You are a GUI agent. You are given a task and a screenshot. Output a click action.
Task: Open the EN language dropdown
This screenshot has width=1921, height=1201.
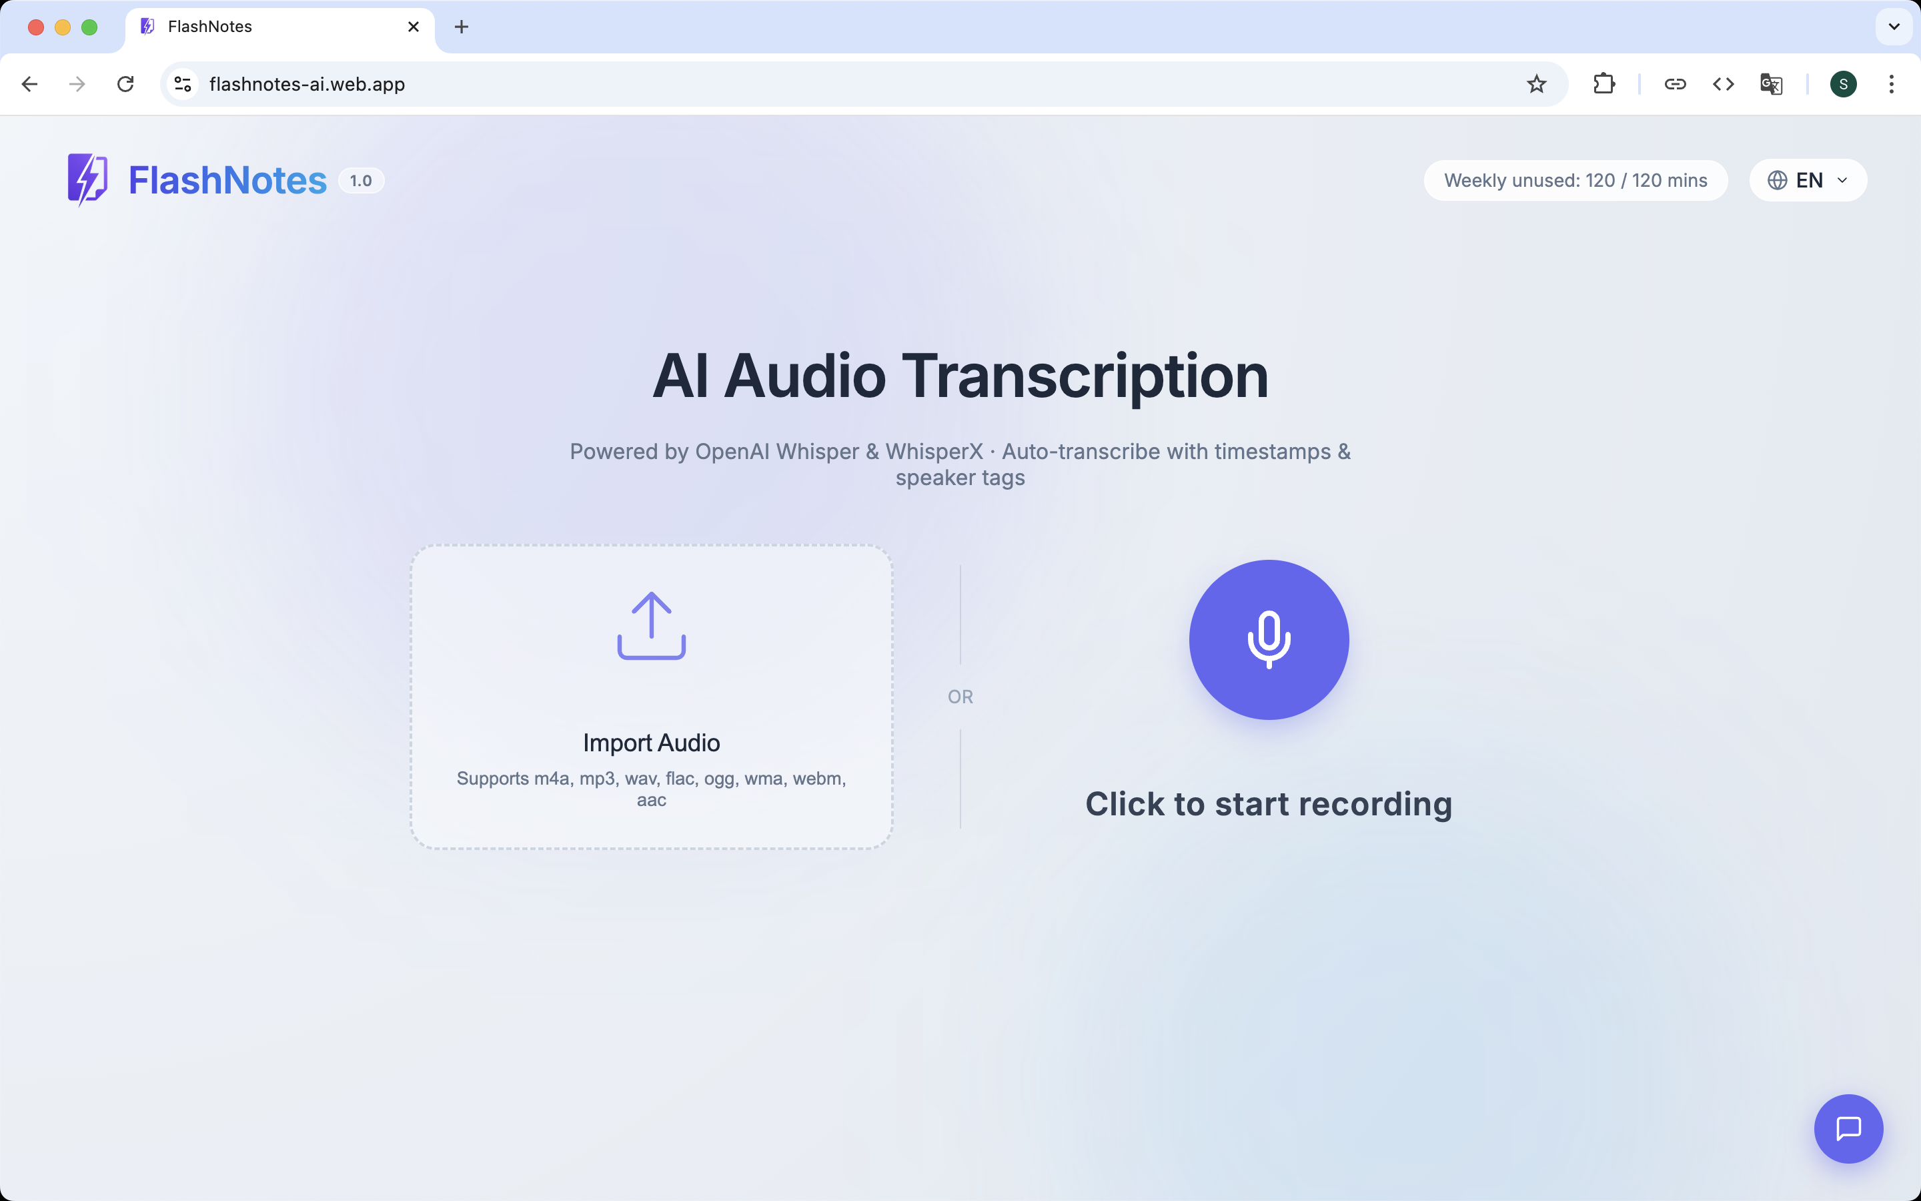[x=1808, y=180]
